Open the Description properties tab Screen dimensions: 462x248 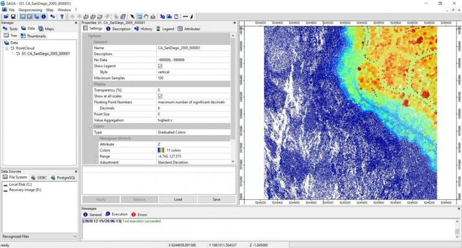[x=118, y=29]
